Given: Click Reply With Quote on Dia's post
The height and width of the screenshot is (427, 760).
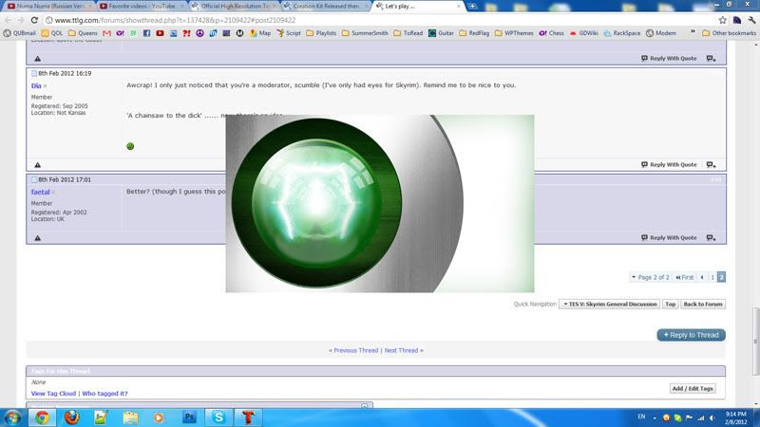Looking at the screenshot, I should [x=669, y=164].
